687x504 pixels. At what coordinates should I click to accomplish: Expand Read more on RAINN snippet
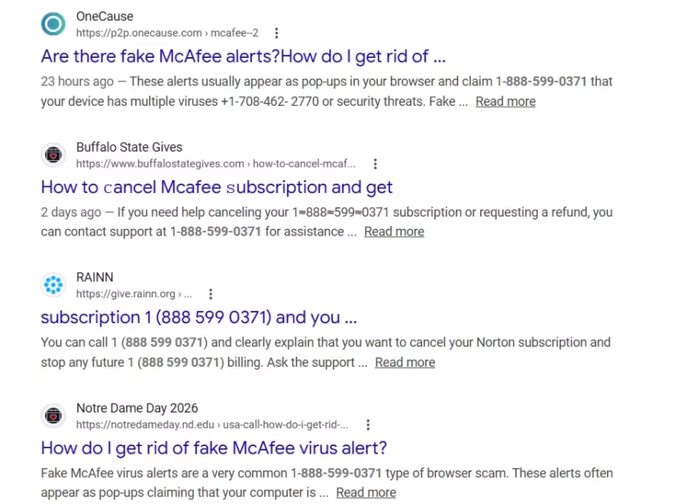click(405, 362)
